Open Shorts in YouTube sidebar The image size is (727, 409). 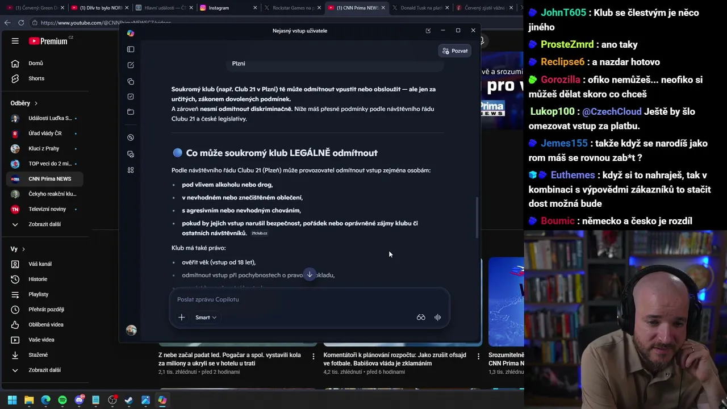click(x=44, y=78)
